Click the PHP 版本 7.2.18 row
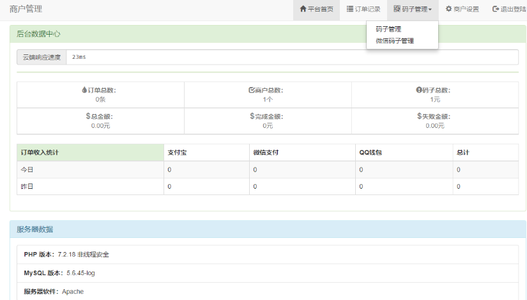This screenshot has width=527, height=300. tap(268, 255)
